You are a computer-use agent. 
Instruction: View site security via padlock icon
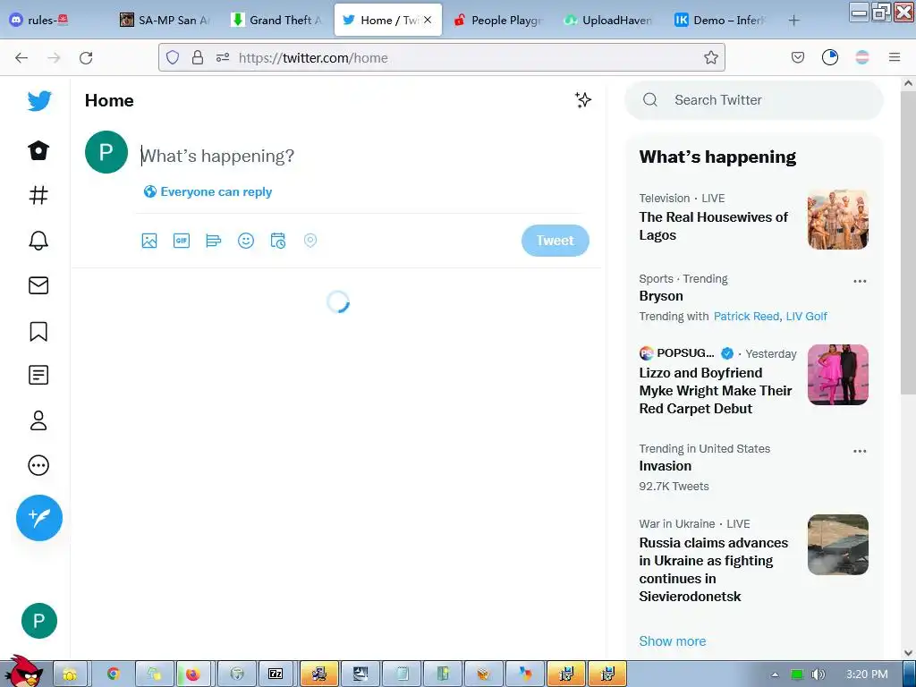coord(198,57)
